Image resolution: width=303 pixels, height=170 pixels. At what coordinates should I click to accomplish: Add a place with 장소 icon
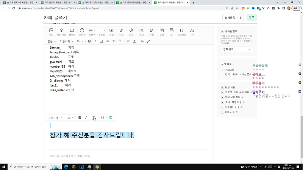(x=131, y=32)
